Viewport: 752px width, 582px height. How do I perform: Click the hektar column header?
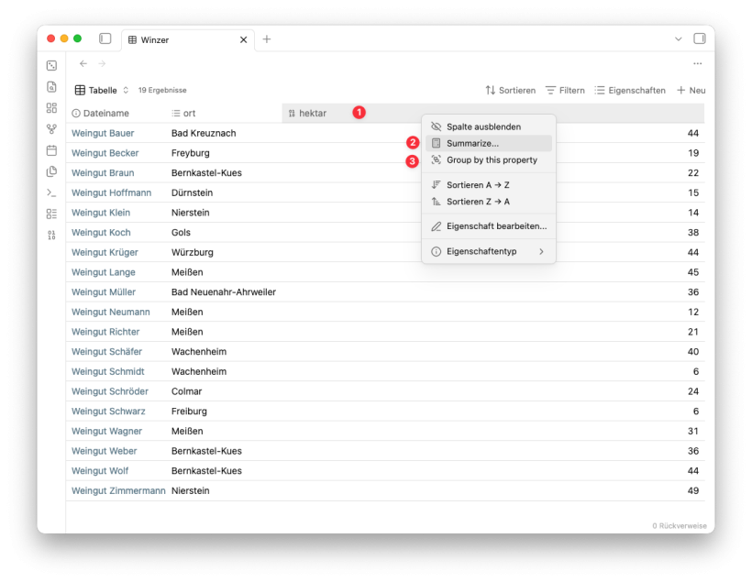coord(314,114)
